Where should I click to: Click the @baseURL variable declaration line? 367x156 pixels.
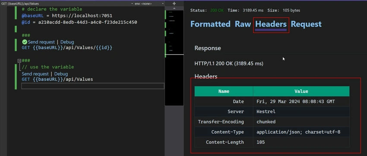pos(67,16)
